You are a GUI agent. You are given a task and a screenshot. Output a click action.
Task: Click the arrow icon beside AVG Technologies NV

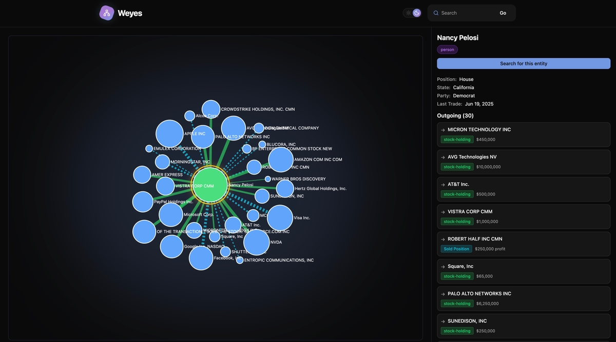click(442, 157)
